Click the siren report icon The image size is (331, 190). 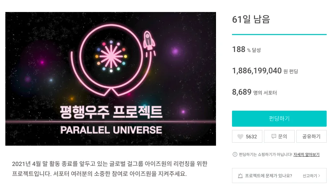pyautogui.click(x=240, y=176)
